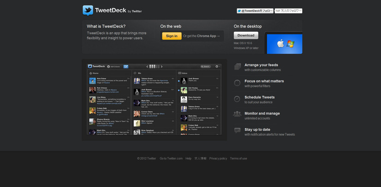This screenshot has width=381, height=187.
Task: Click the 141万人 follower count badge
Action: pyautogui.click(x=288, y=11)
